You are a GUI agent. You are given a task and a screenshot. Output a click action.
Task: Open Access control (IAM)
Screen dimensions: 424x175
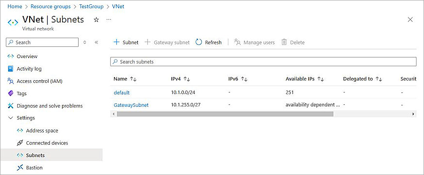coord(39,81)
